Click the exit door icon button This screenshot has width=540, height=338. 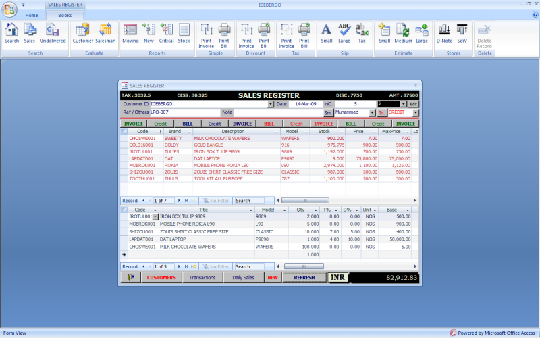(x=130, y=277)
